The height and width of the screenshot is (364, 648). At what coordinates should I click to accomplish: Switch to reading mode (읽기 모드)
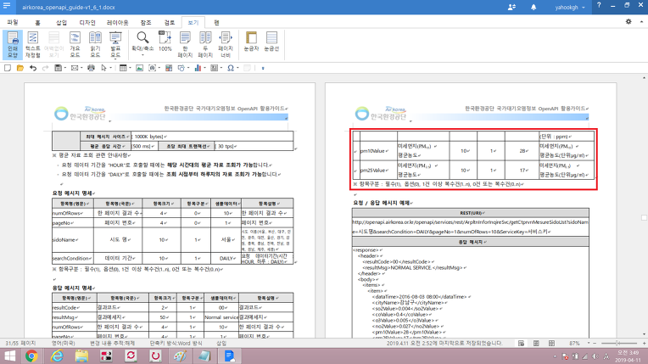tap(95, 44)
